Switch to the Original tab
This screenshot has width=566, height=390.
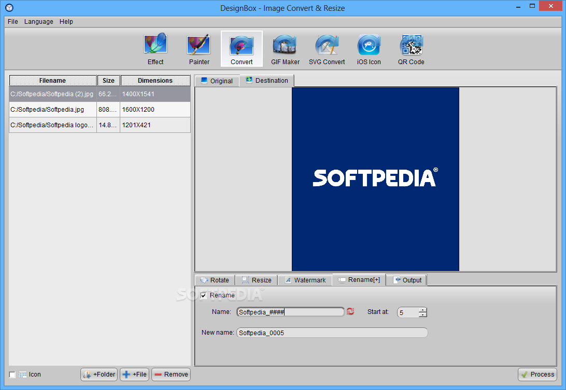[x=217, y=81]
